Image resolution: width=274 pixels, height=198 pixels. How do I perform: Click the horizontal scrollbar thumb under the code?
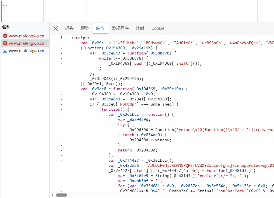click(61, 195)
